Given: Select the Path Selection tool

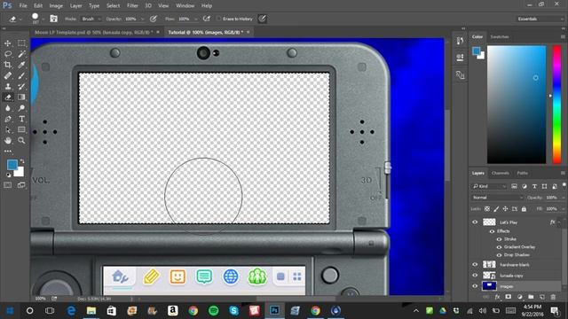Looking at the screenshot, I should pyautogui.click(x=8, y=129).
